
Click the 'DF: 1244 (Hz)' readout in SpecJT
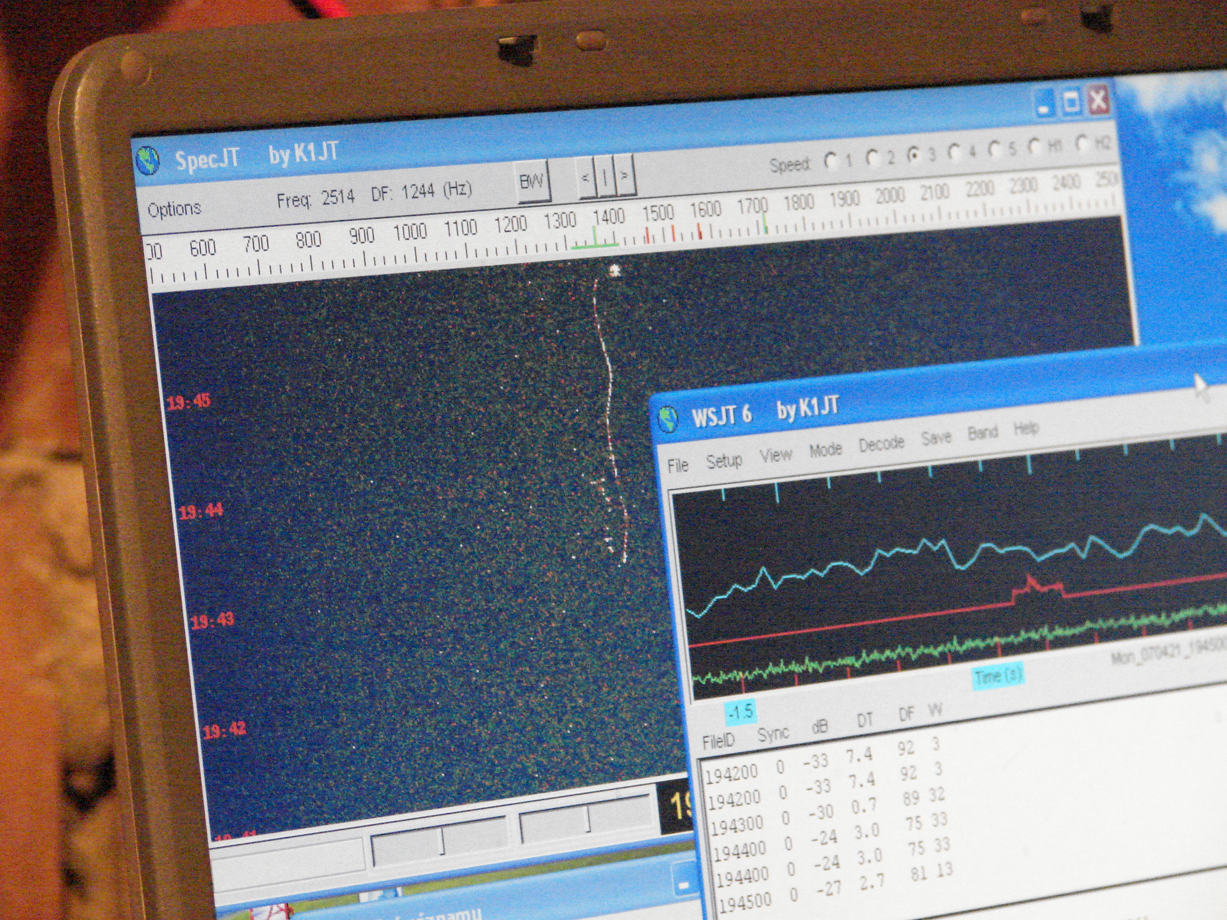421,192
